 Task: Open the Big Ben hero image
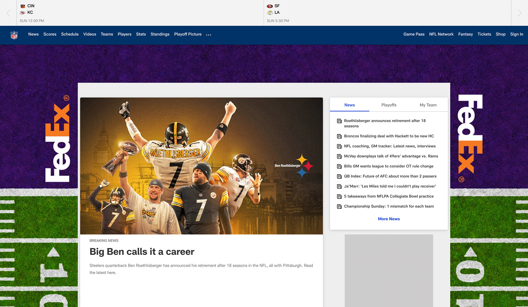(x=201, y=166)
